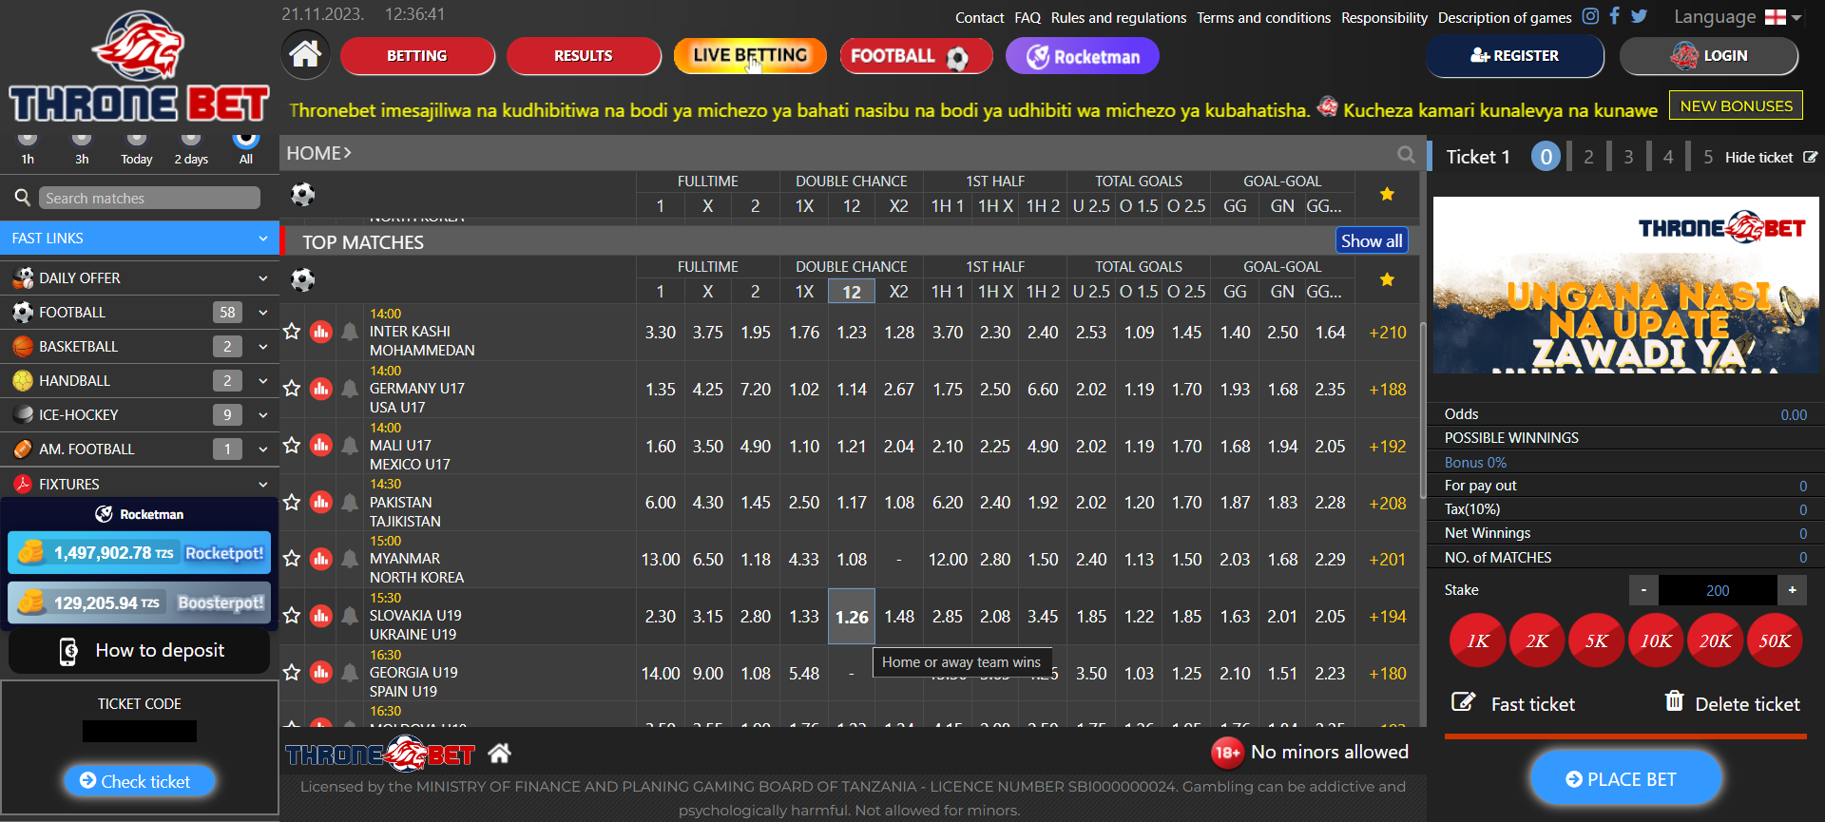The height and width of the screenshot is (822, 1825).
Task: Favorite the Mali U17 vs Mexico U17 match
Action: pyautogui.click(x=292, y=445)
